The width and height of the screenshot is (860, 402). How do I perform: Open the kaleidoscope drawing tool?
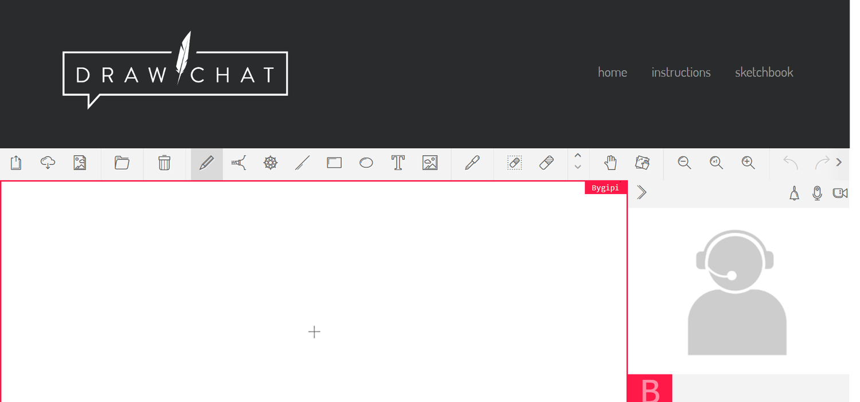[270, 163]
